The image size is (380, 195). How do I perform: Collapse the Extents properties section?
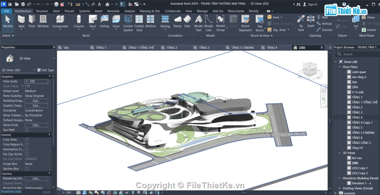pos(50,135)
